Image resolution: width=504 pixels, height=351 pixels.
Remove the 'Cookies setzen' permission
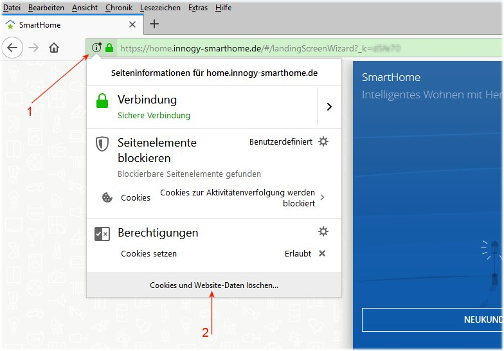tap(322, 253)
